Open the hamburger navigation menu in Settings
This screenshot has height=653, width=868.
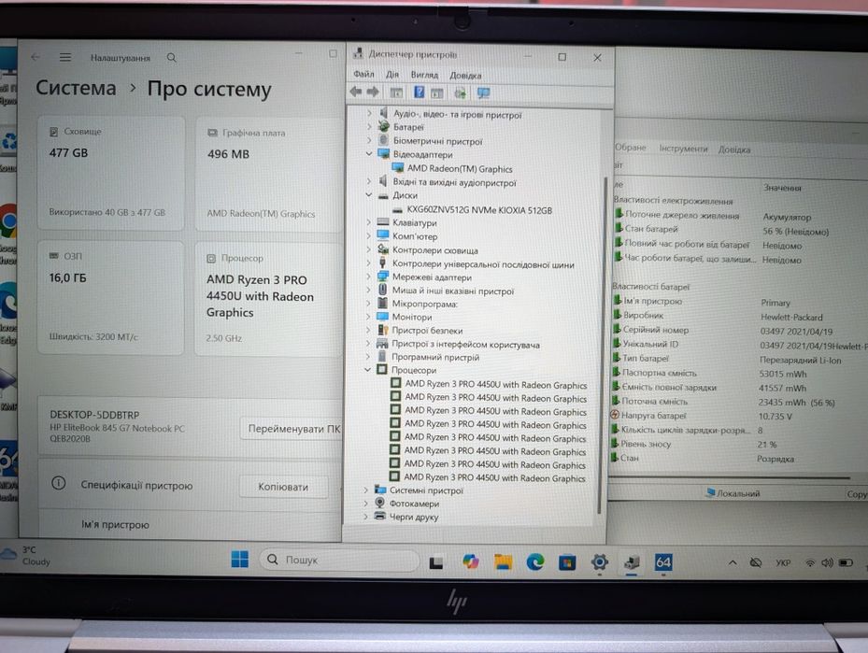pos(65,57)
